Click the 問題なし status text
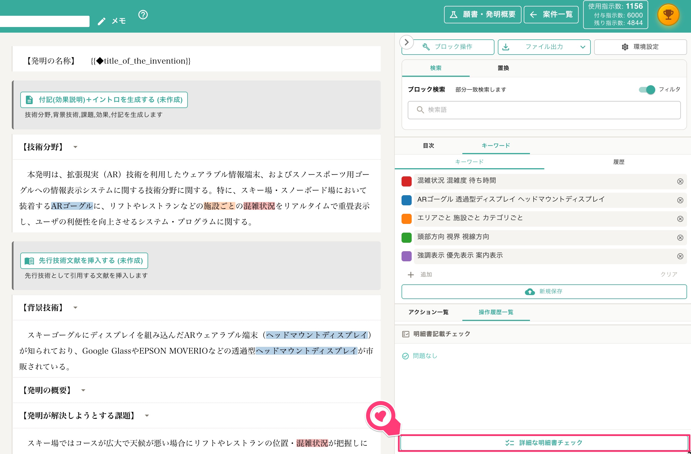The image size is (691, 454). pyautogui.click(x=425, y=356)
